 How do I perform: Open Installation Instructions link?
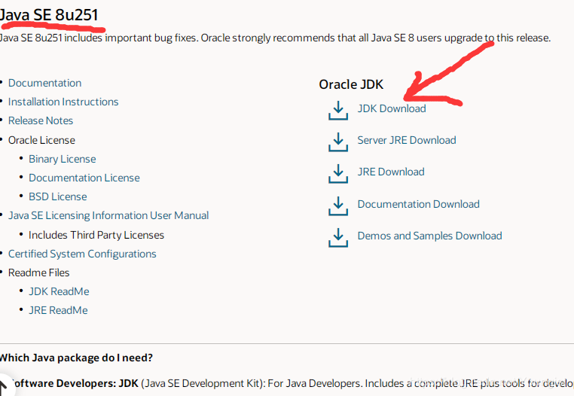(63, 102)
